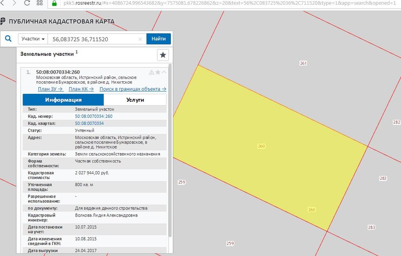The image size is (401, 256).
Task: Clear the search field with the X
Action: tap(140, 39)
